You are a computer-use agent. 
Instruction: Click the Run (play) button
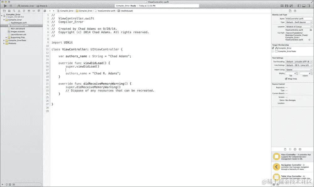(x=5, y=6)
